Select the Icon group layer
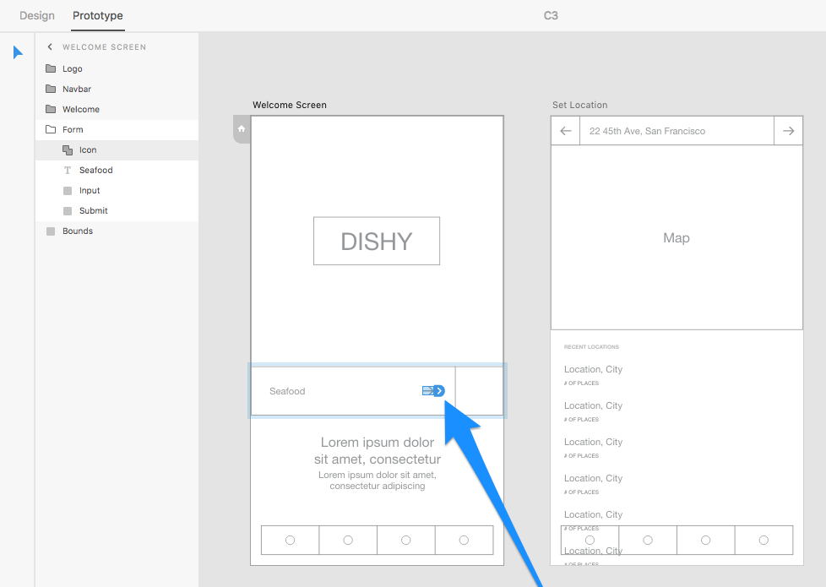Image resolution: width=826 pixels, height=587 pixels. point(88,149)
